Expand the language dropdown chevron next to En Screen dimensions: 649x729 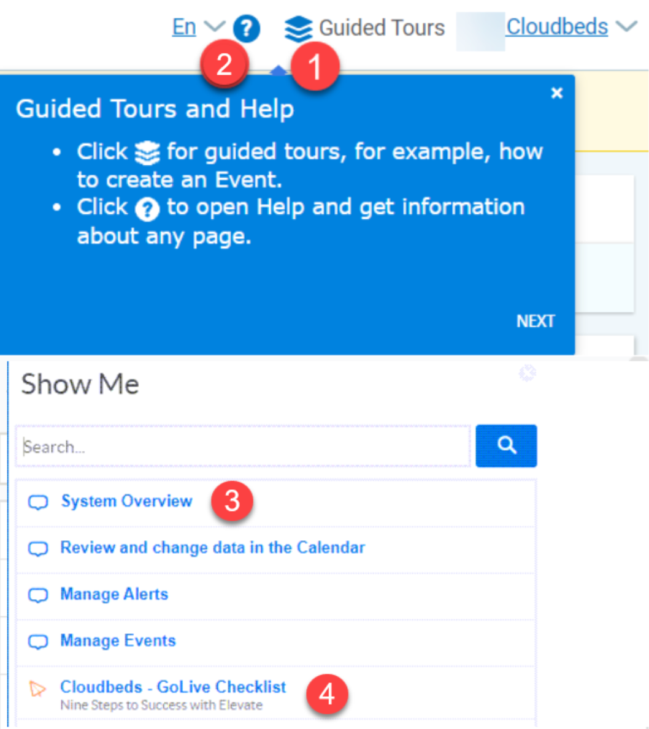click(214, 27)
